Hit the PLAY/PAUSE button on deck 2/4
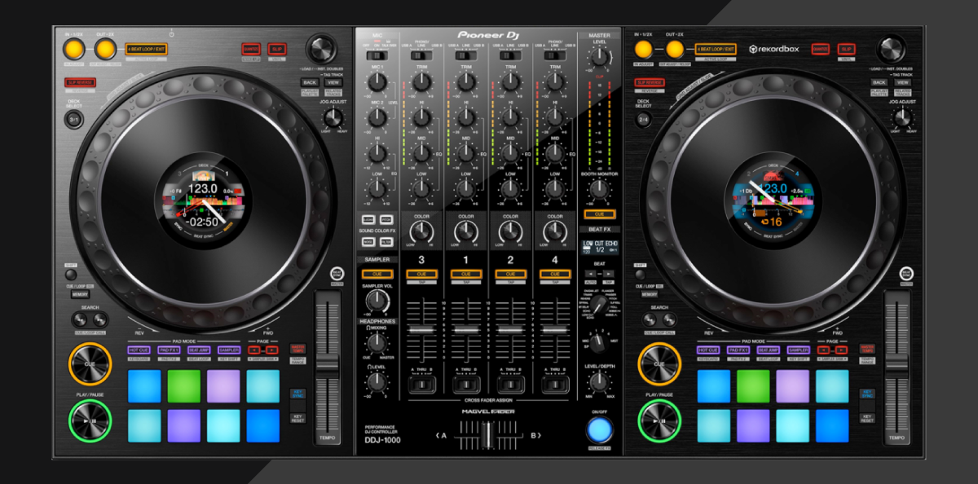978x484 pixels. click(659, 421)
